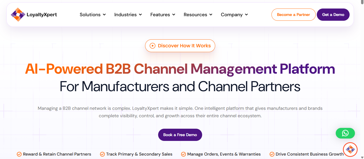Open the Company menu
The image size is (364, 159).
click(x=234, y=15)
